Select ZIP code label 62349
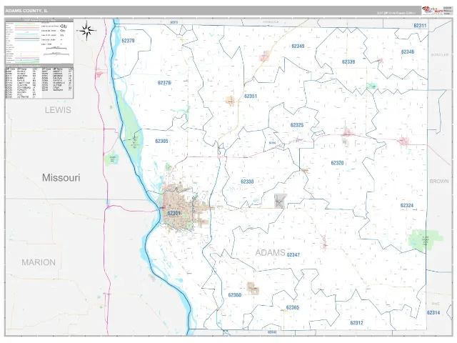Viewport: 457px width, 343px height. click(x=298, y=46)
